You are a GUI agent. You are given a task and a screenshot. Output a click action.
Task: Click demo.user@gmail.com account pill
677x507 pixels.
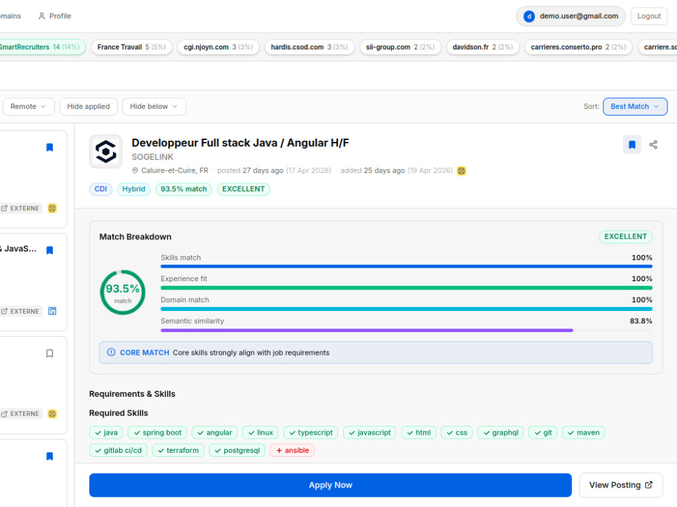tap(571, 16)
